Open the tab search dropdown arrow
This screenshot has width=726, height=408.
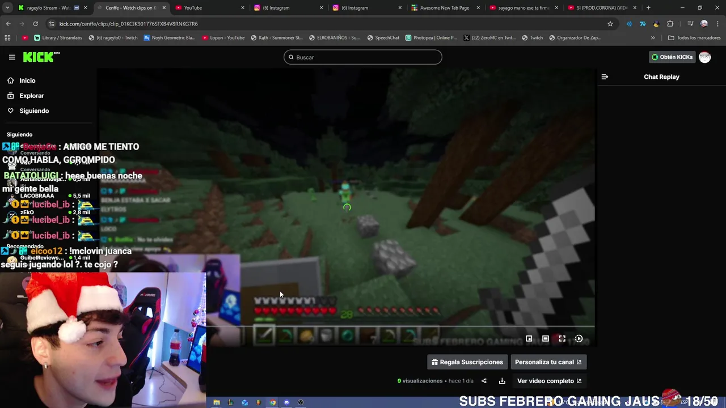[x=7, y=8]
